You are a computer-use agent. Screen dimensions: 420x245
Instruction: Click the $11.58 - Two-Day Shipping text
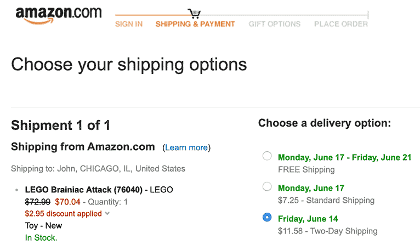pyautogui.click(x=327, y=231)
